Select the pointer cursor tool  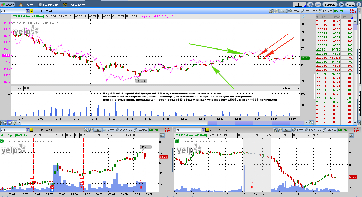coord(14,123)
